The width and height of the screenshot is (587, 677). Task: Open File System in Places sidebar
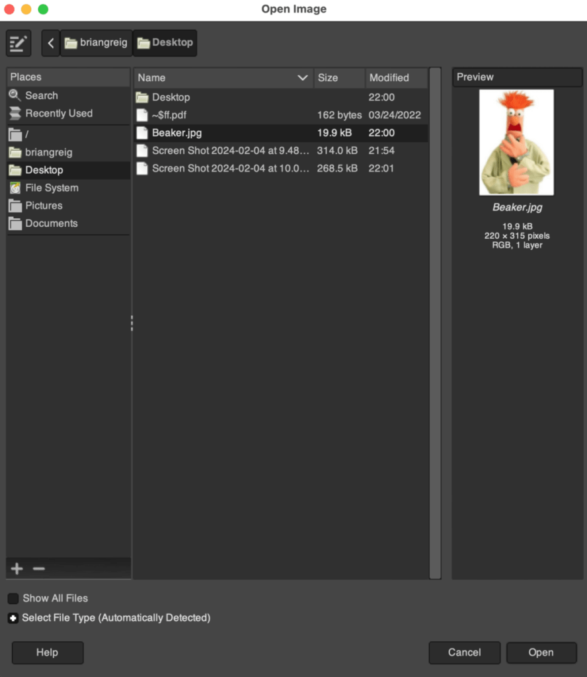coord(52,188)
